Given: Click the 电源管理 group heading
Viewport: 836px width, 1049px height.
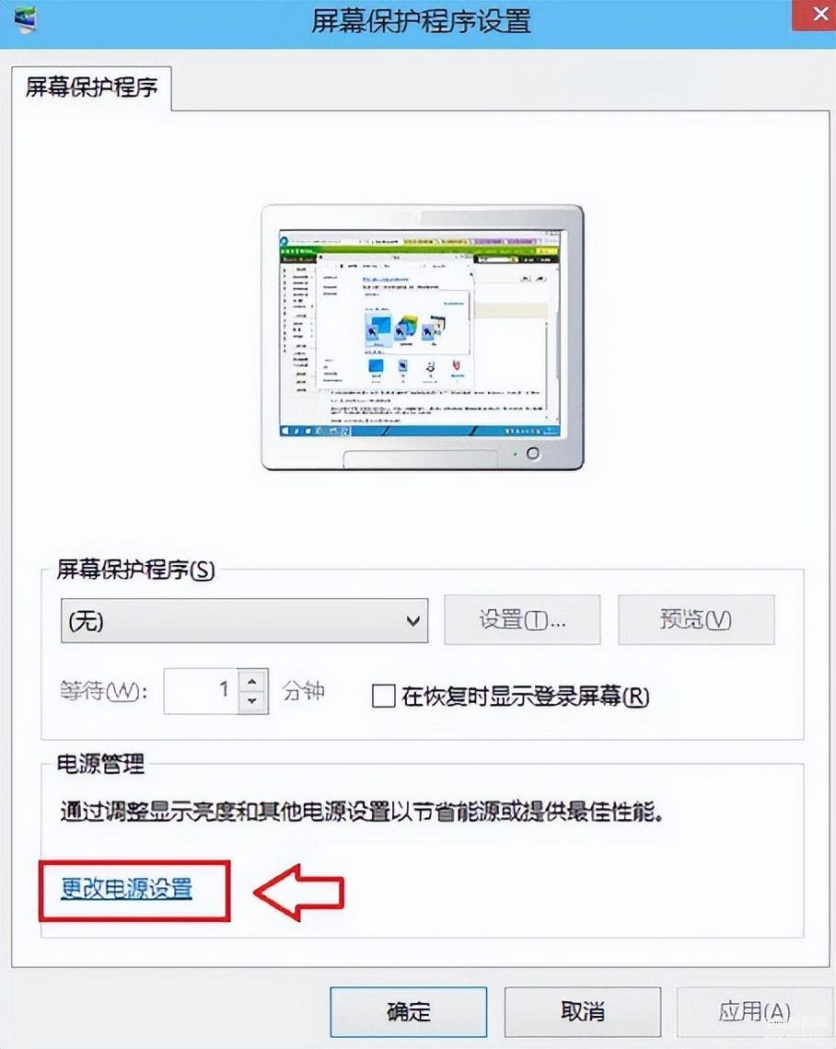Looking at the screenshot, I should pyautogui.click(x=100, y=764).
